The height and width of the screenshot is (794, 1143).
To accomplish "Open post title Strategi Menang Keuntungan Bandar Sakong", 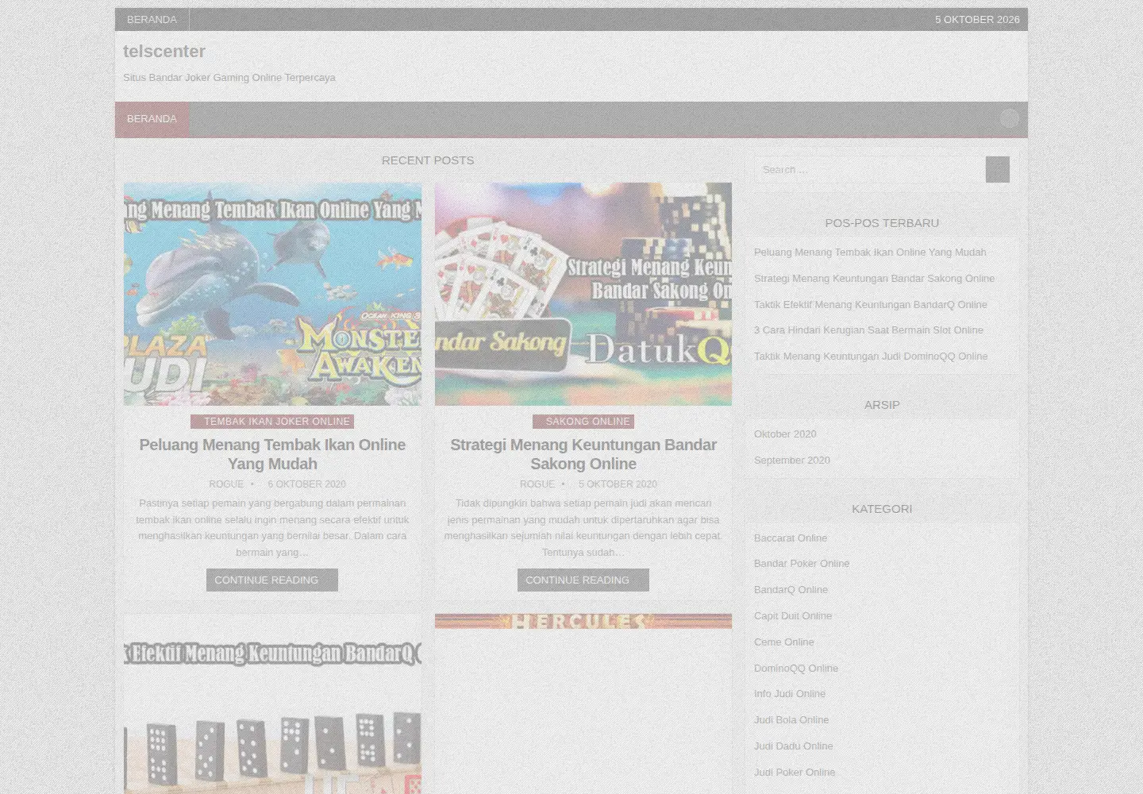I will (x=583, y=454).
